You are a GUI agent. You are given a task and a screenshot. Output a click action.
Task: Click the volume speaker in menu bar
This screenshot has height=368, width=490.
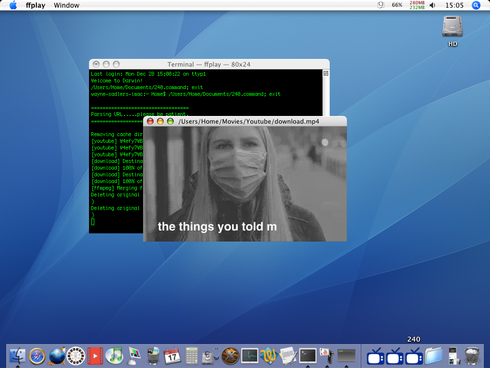coord(433,5)
